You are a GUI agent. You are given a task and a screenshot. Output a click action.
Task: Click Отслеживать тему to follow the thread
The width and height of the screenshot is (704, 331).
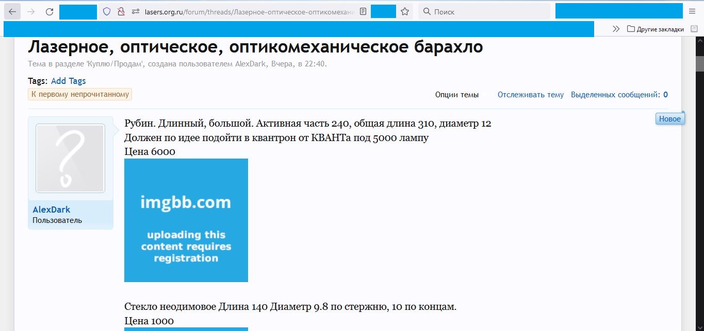point(530,95)
